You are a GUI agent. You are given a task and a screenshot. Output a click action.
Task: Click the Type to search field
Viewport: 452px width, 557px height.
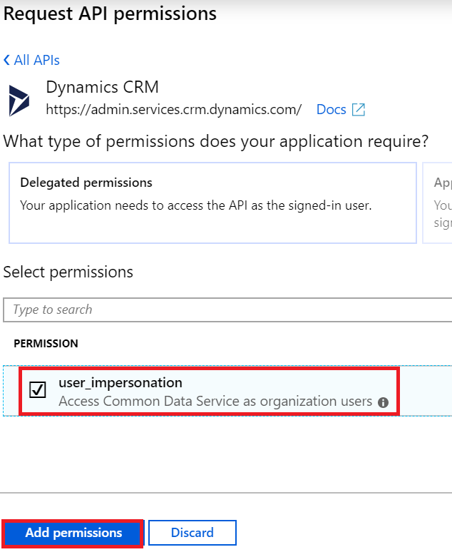pos(228,310)
